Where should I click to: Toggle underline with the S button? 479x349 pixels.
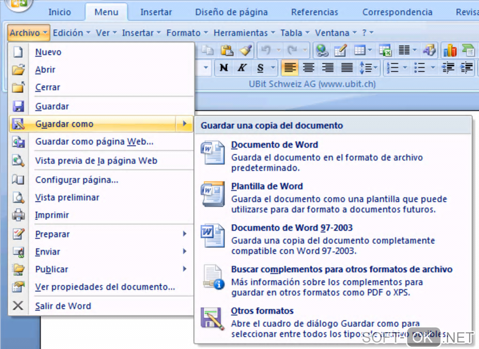click(x=260, y=68)
